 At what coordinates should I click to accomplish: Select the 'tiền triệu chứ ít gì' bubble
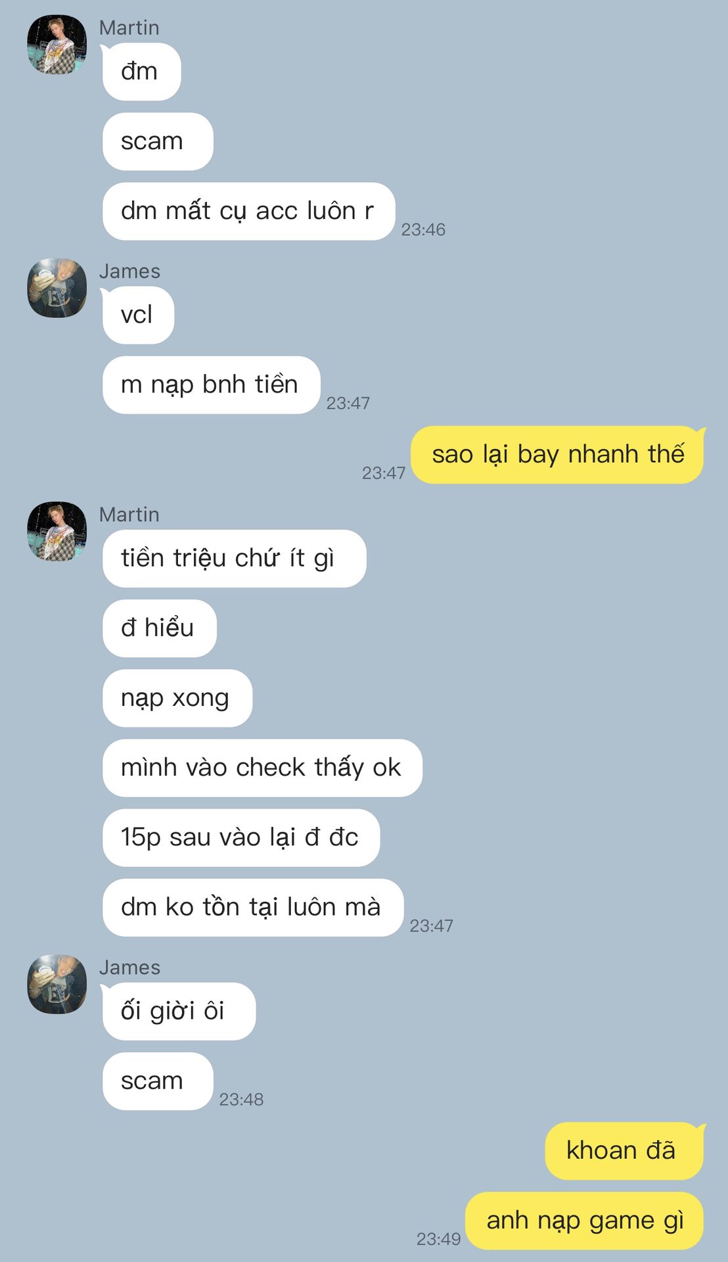pos(234,558)
